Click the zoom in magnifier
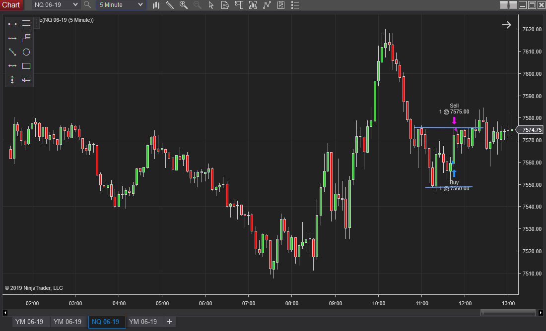Screen dimensions: 546x331 click(x=184, y=5)
